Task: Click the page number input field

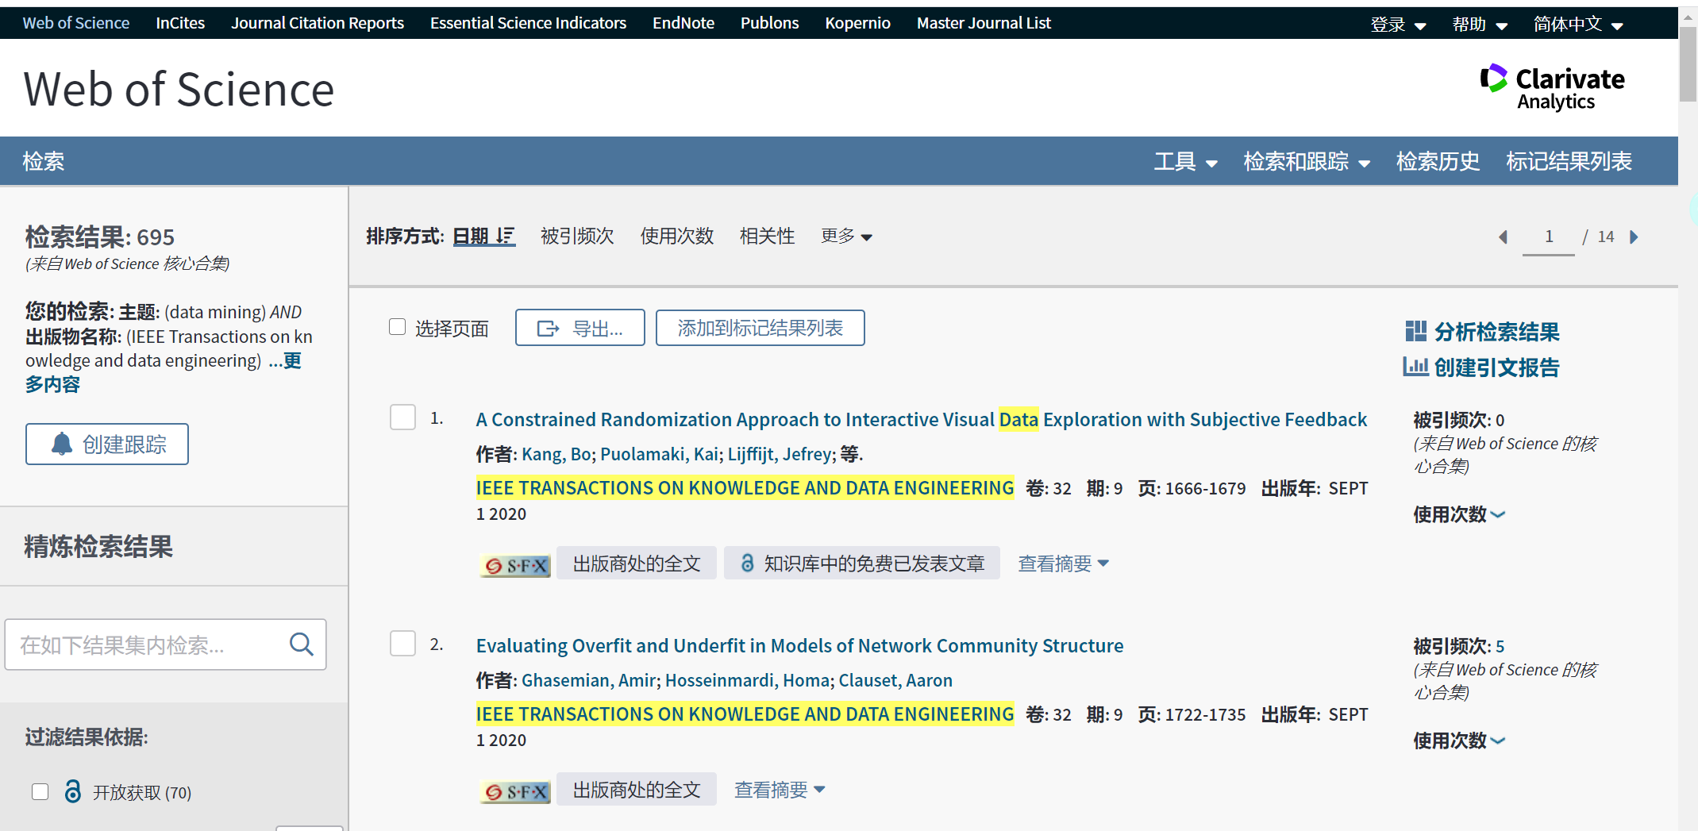Action: [x=1547, y=236]
